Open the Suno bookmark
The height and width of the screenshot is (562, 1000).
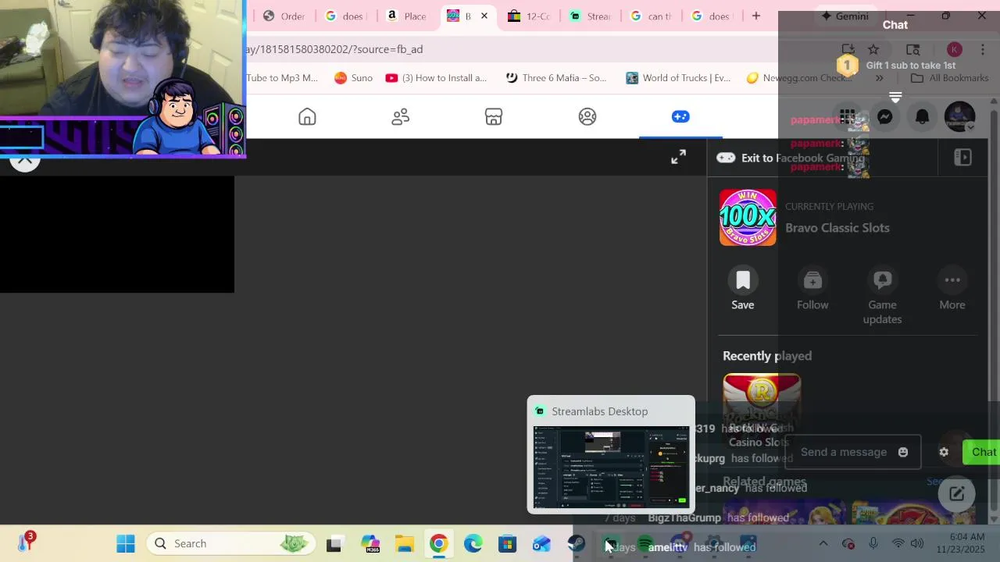click(x=353, y=78)
